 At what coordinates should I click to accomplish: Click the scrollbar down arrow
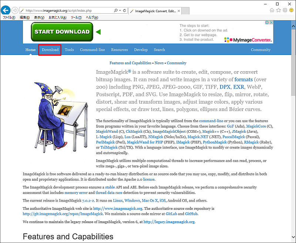point(293,237)
